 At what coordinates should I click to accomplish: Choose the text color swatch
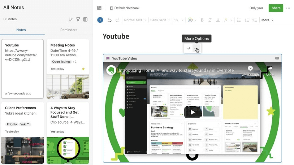coord(190,20)
